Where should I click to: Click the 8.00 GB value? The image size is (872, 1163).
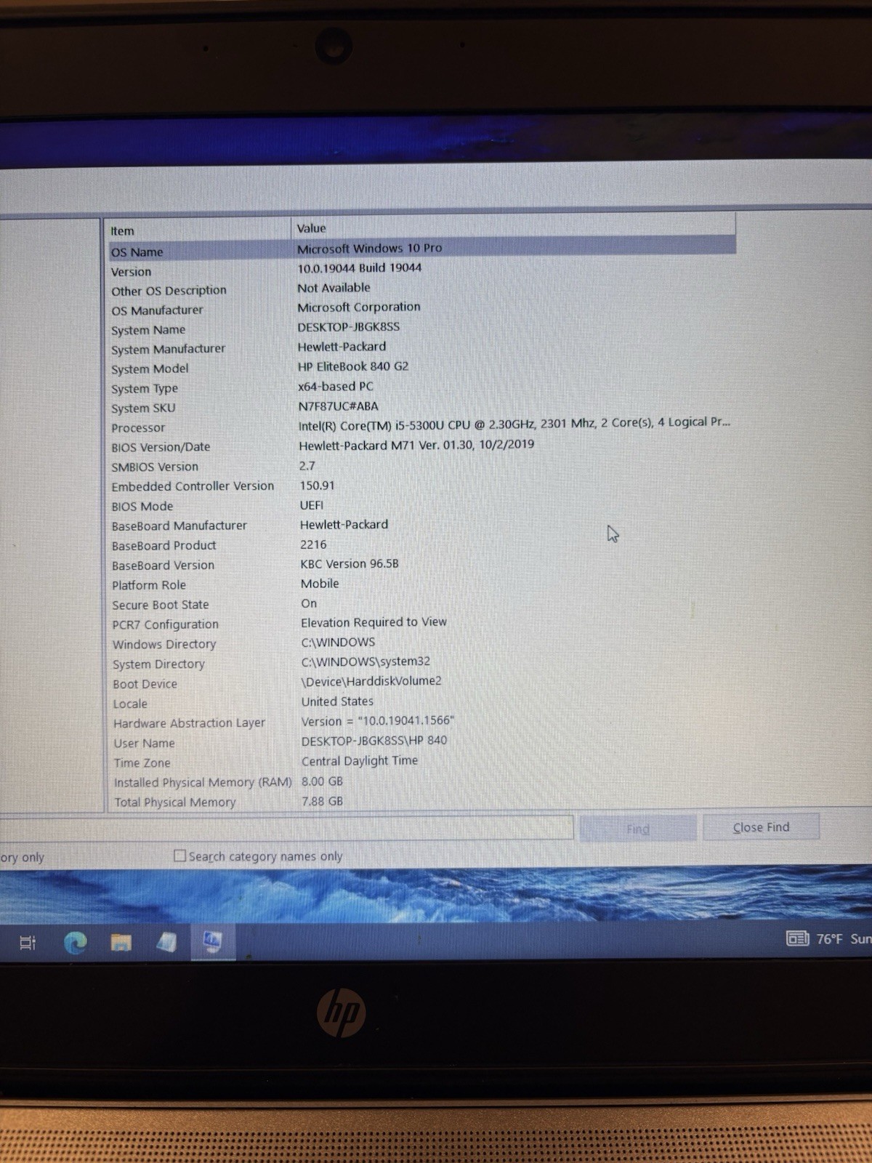(322, 781)
